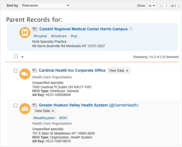Check the Cardinal Health Inc Corporate Office row
This screenshot has height=147, width=182.
coord(15,71)
